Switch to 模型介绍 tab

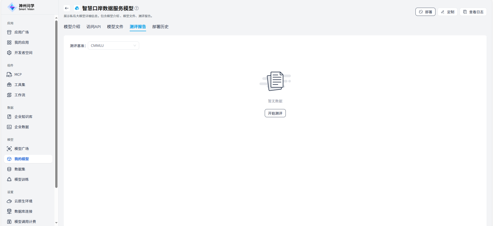pyautogui.click(x=72, y=27)
